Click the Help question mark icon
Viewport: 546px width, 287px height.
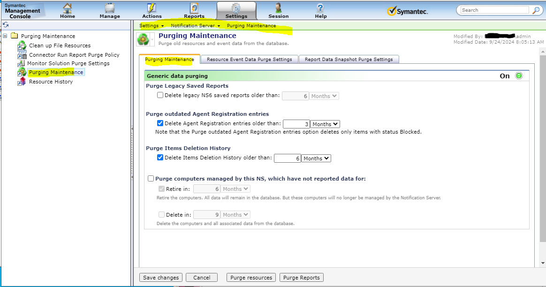click(x=321, y=8)
